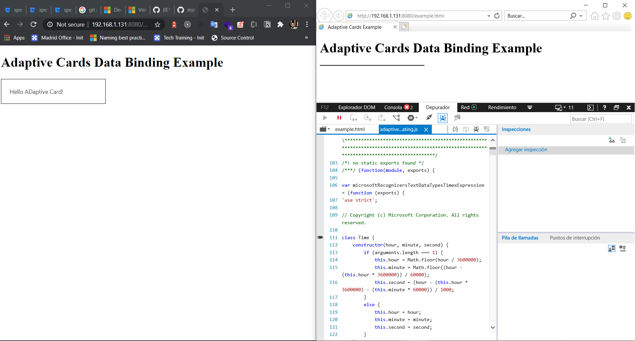Click the add watch glasses icon
Image resolution: width=635 pixels, height=341 pixels.
pyautogui.click(x=612, y=140)
